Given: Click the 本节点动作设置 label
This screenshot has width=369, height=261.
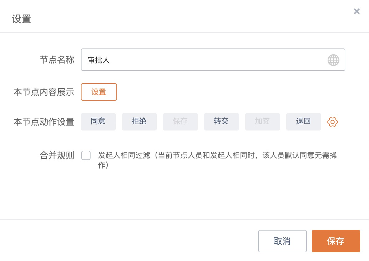Looking at the screenshot, I should point(44,122).
